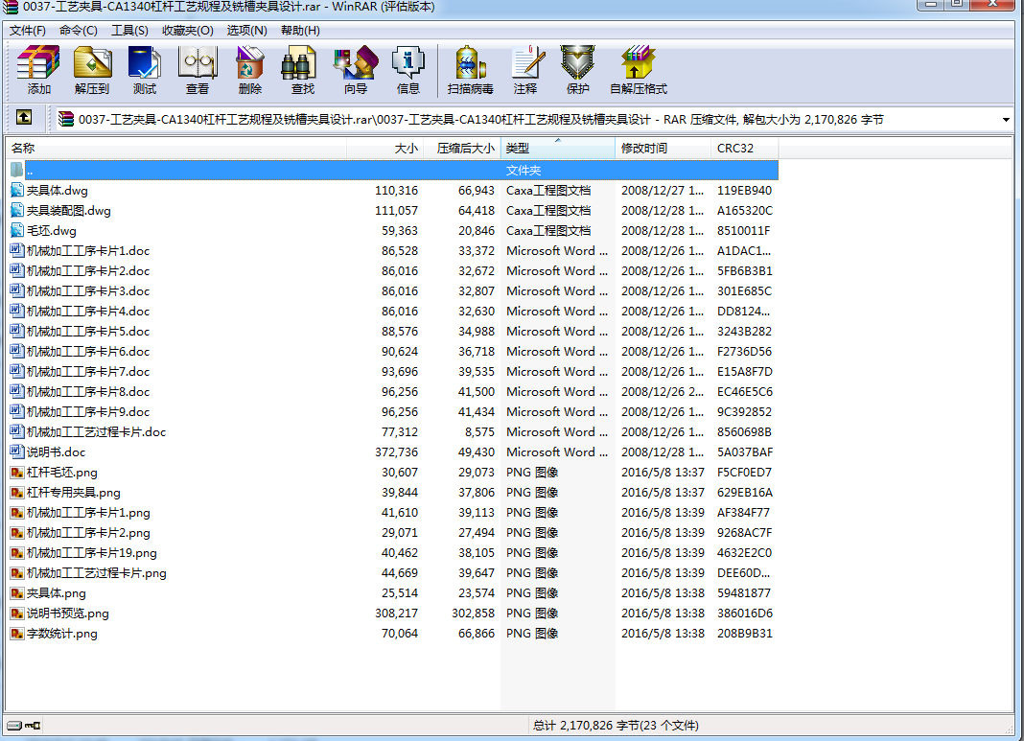This screenshot has width=1024, height=741.
Task: Sort by the 修改时间 column header
Action: coord(663,149)
